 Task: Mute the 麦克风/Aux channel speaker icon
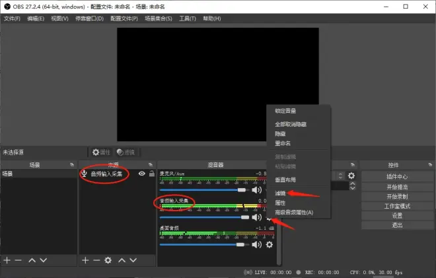257,190
